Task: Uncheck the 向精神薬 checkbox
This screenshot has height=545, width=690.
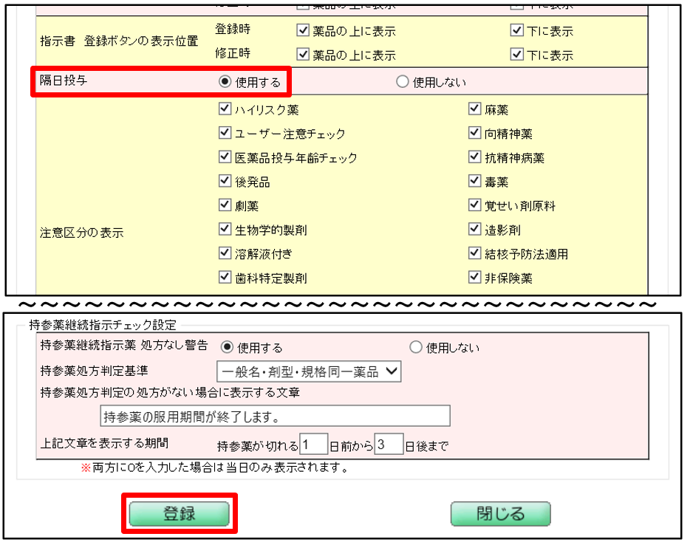Action: [475, 134]
